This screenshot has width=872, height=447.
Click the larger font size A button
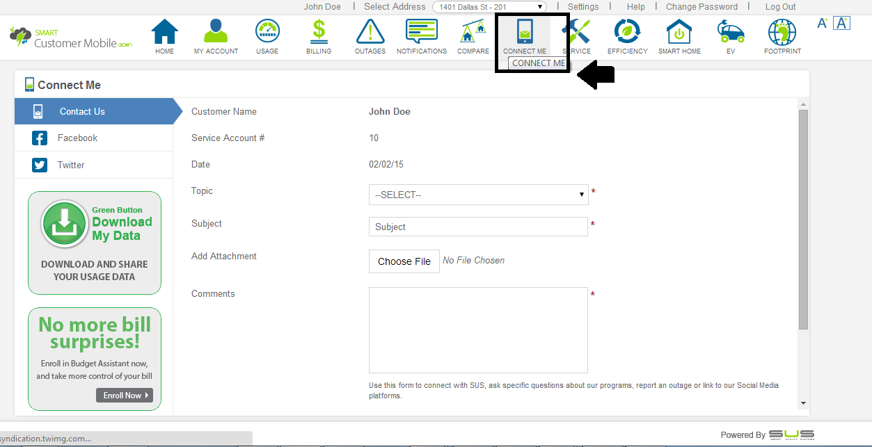842,23
